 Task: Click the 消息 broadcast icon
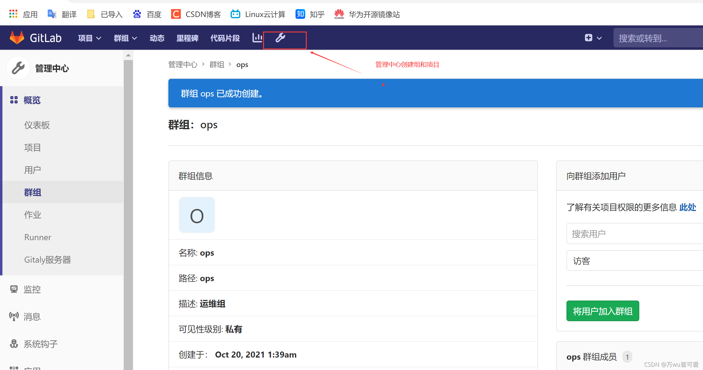click(14, 316)
